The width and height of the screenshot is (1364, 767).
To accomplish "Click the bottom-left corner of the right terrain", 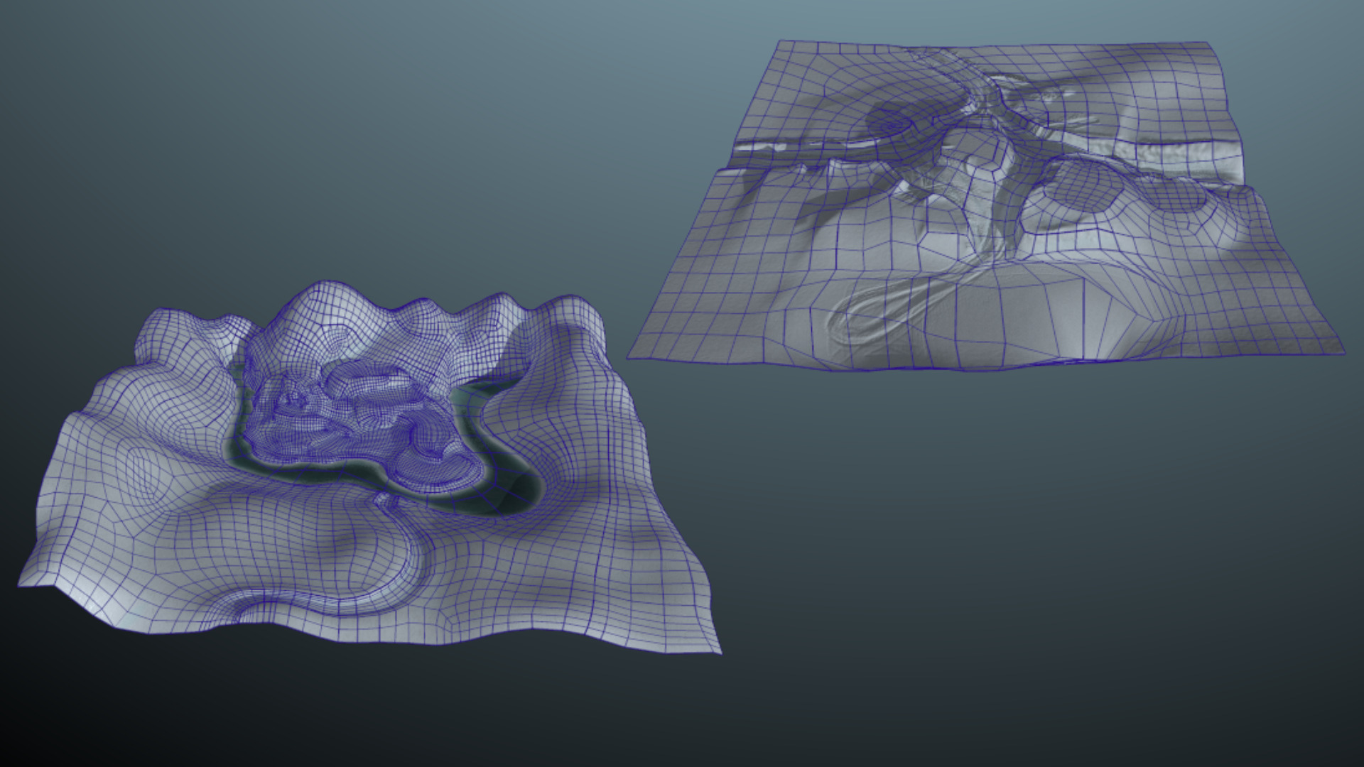I will [x=631, y=357].
